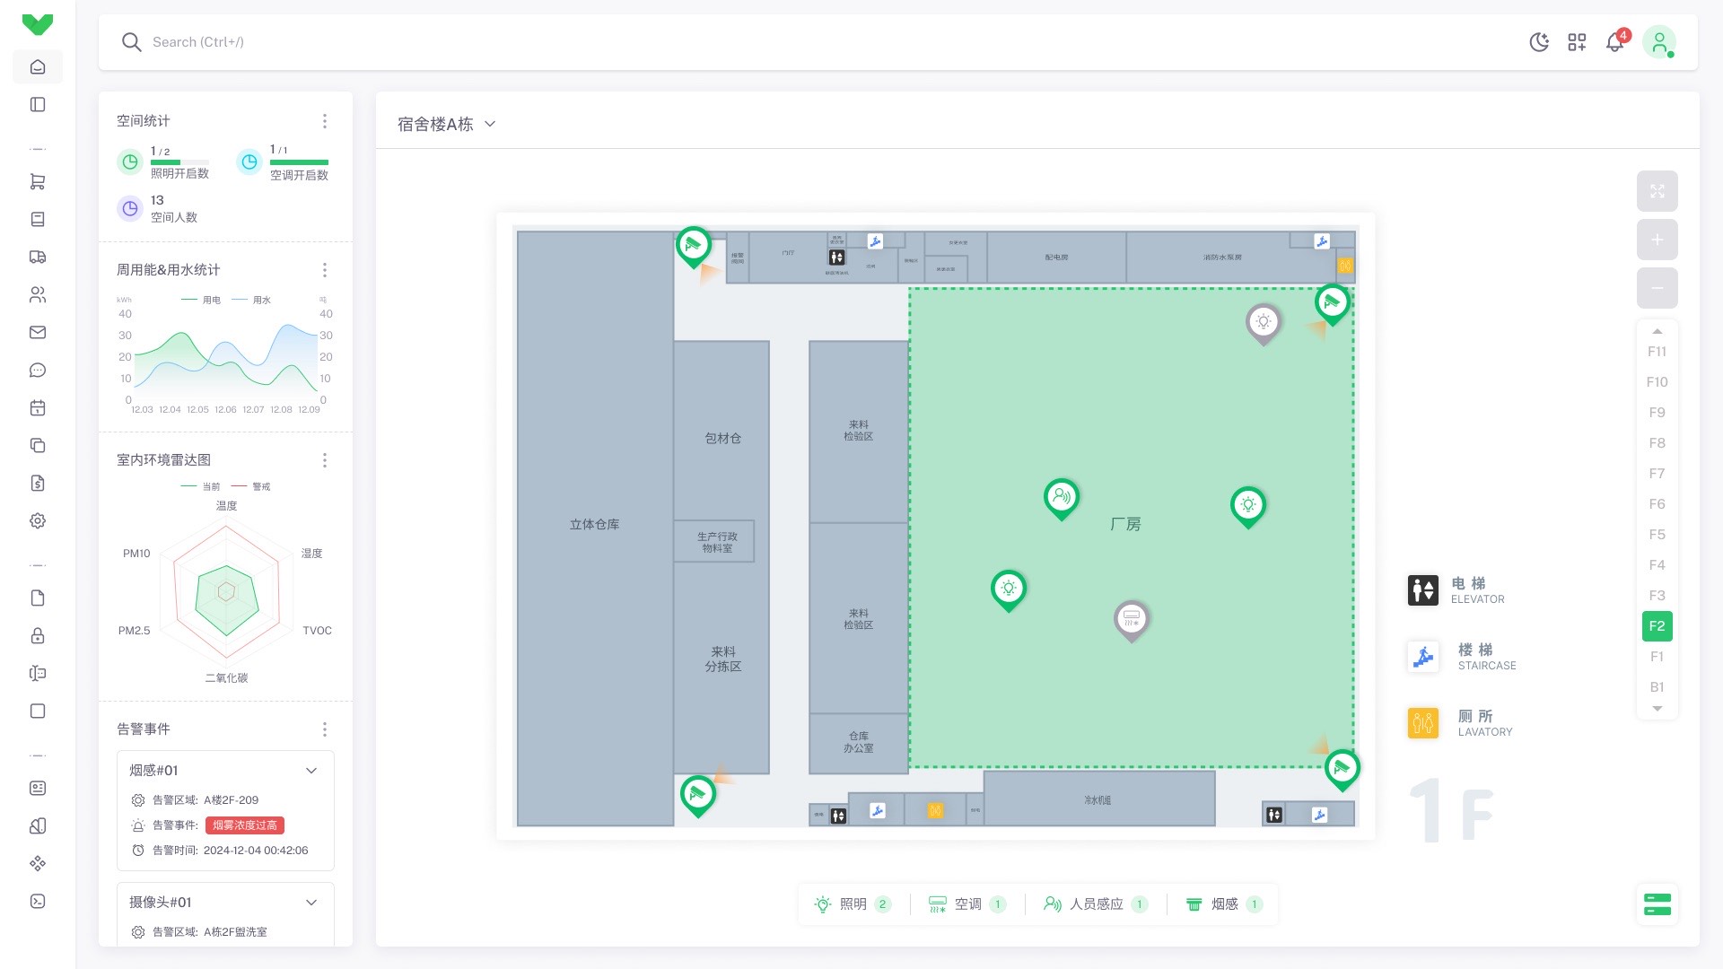1723x969 pixels.
Task: Zoom in on floor plan
Action: [1657, 240]
